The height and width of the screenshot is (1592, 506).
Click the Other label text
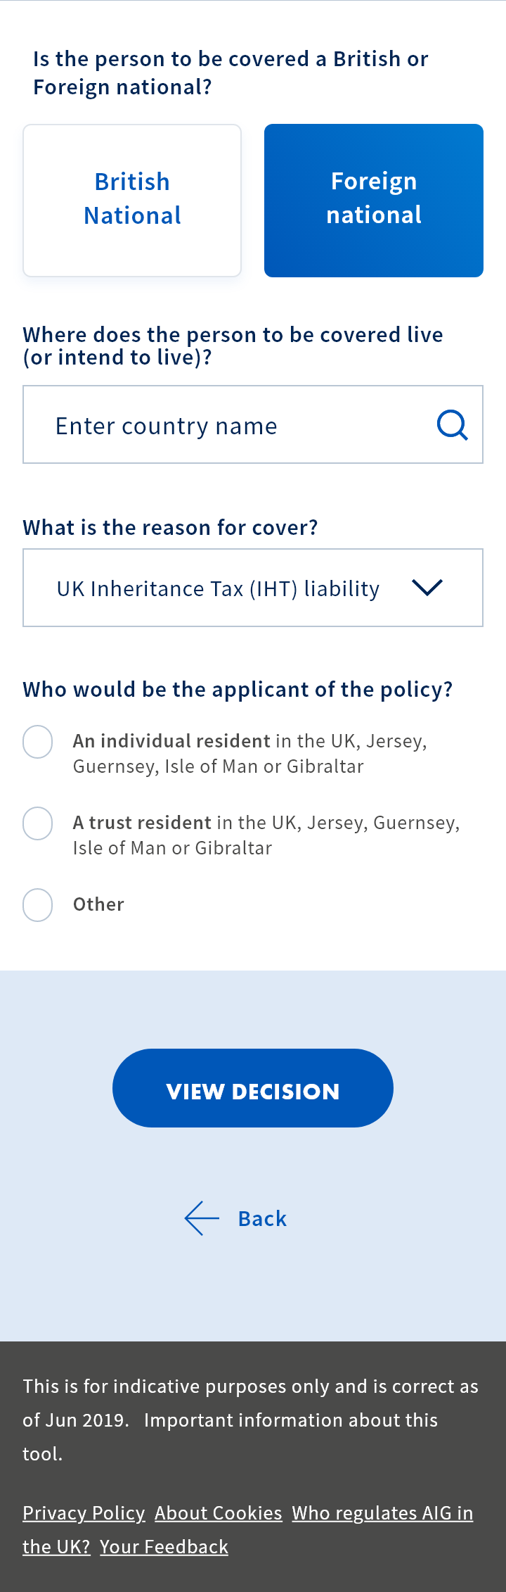tap(98, 904)
